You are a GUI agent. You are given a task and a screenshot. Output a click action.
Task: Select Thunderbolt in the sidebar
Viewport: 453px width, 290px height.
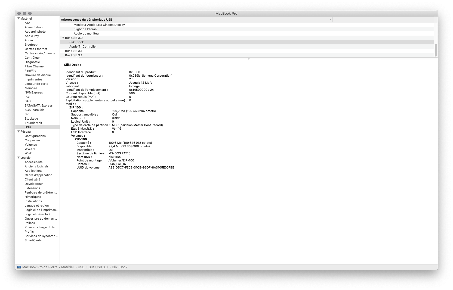point(33,123)
